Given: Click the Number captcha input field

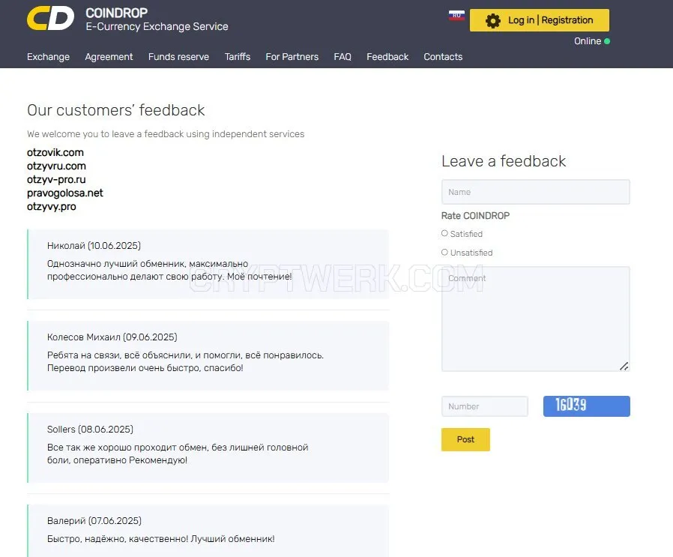Looking at the screenshot, I should pyautogui.click(x=485, y=406).
